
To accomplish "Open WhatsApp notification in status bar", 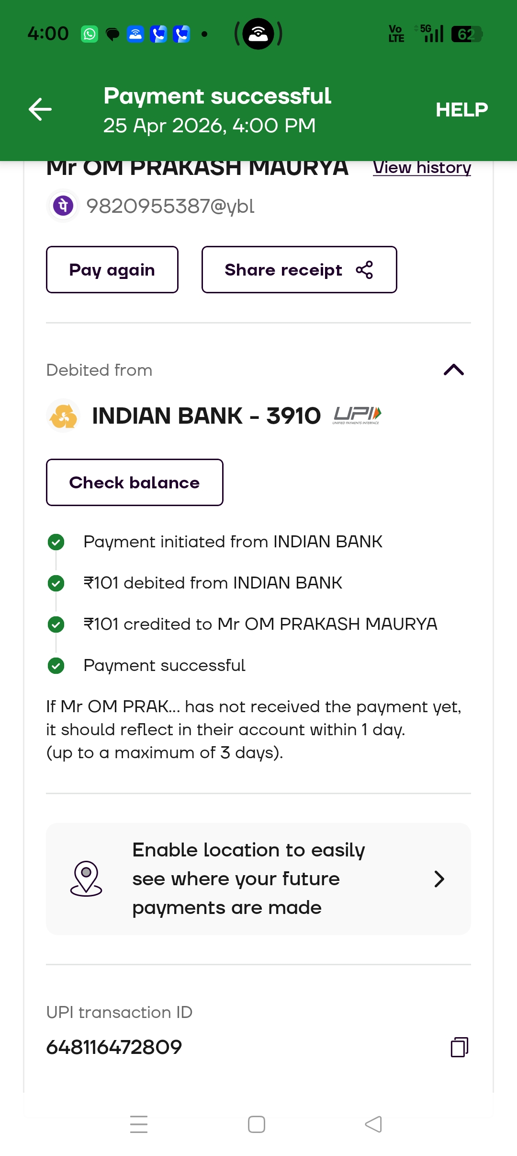I will coord(90,34).
